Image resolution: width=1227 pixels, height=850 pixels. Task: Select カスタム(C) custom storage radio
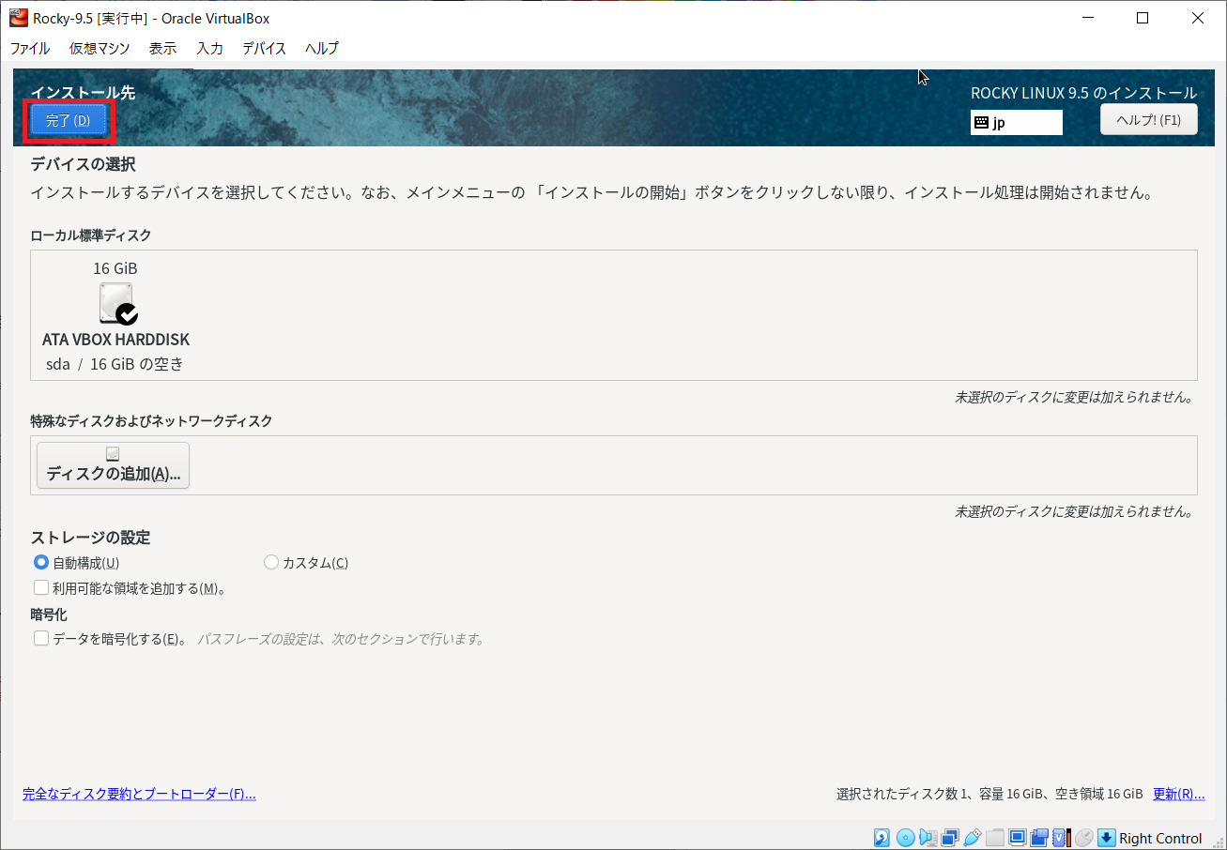coord(271,563)
